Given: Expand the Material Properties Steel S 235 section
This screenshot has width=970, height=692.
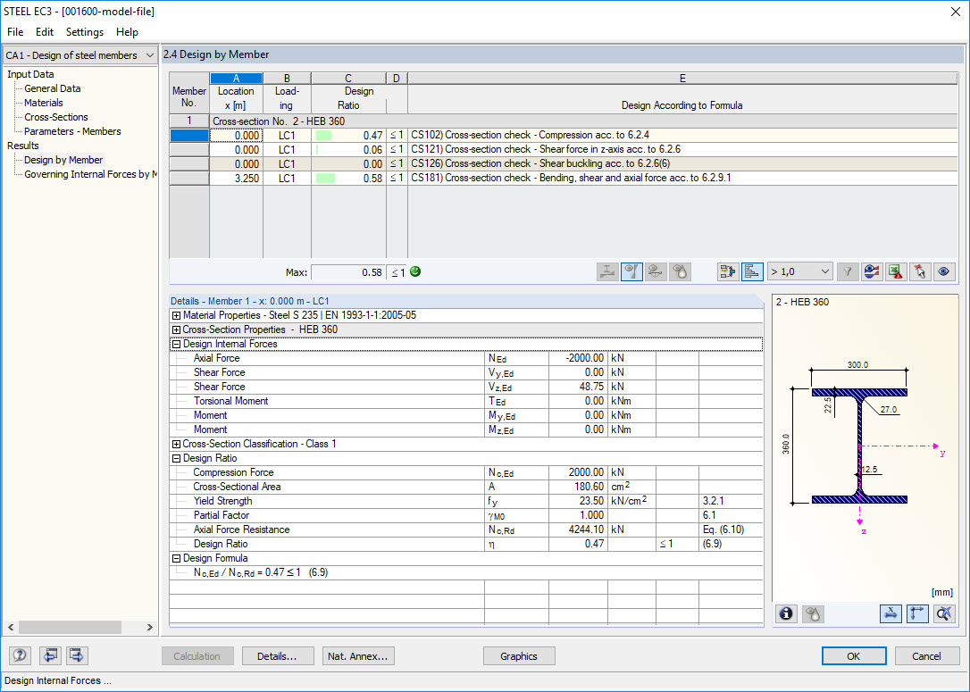Looking at the screenshot, I should tap(176, 315).
